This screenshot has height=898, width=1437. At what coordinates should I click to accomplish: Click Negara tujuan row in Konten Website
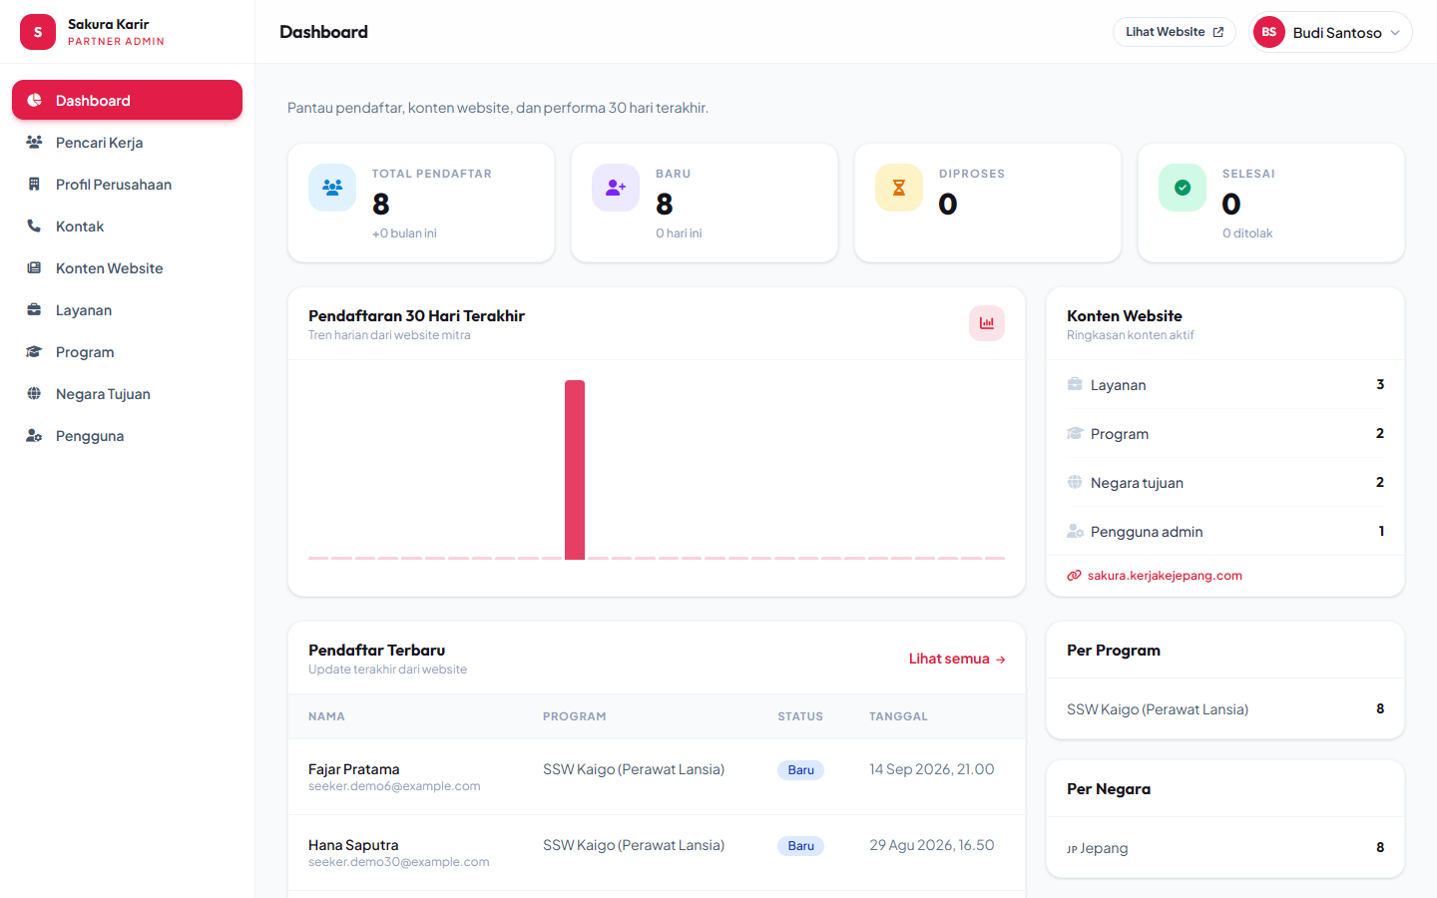click(1225, 483)
